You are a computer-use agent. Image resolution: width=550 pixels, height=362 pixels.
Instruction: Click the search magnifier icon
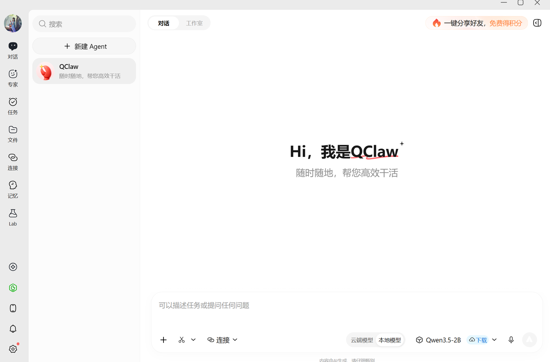tap(42, 24)
